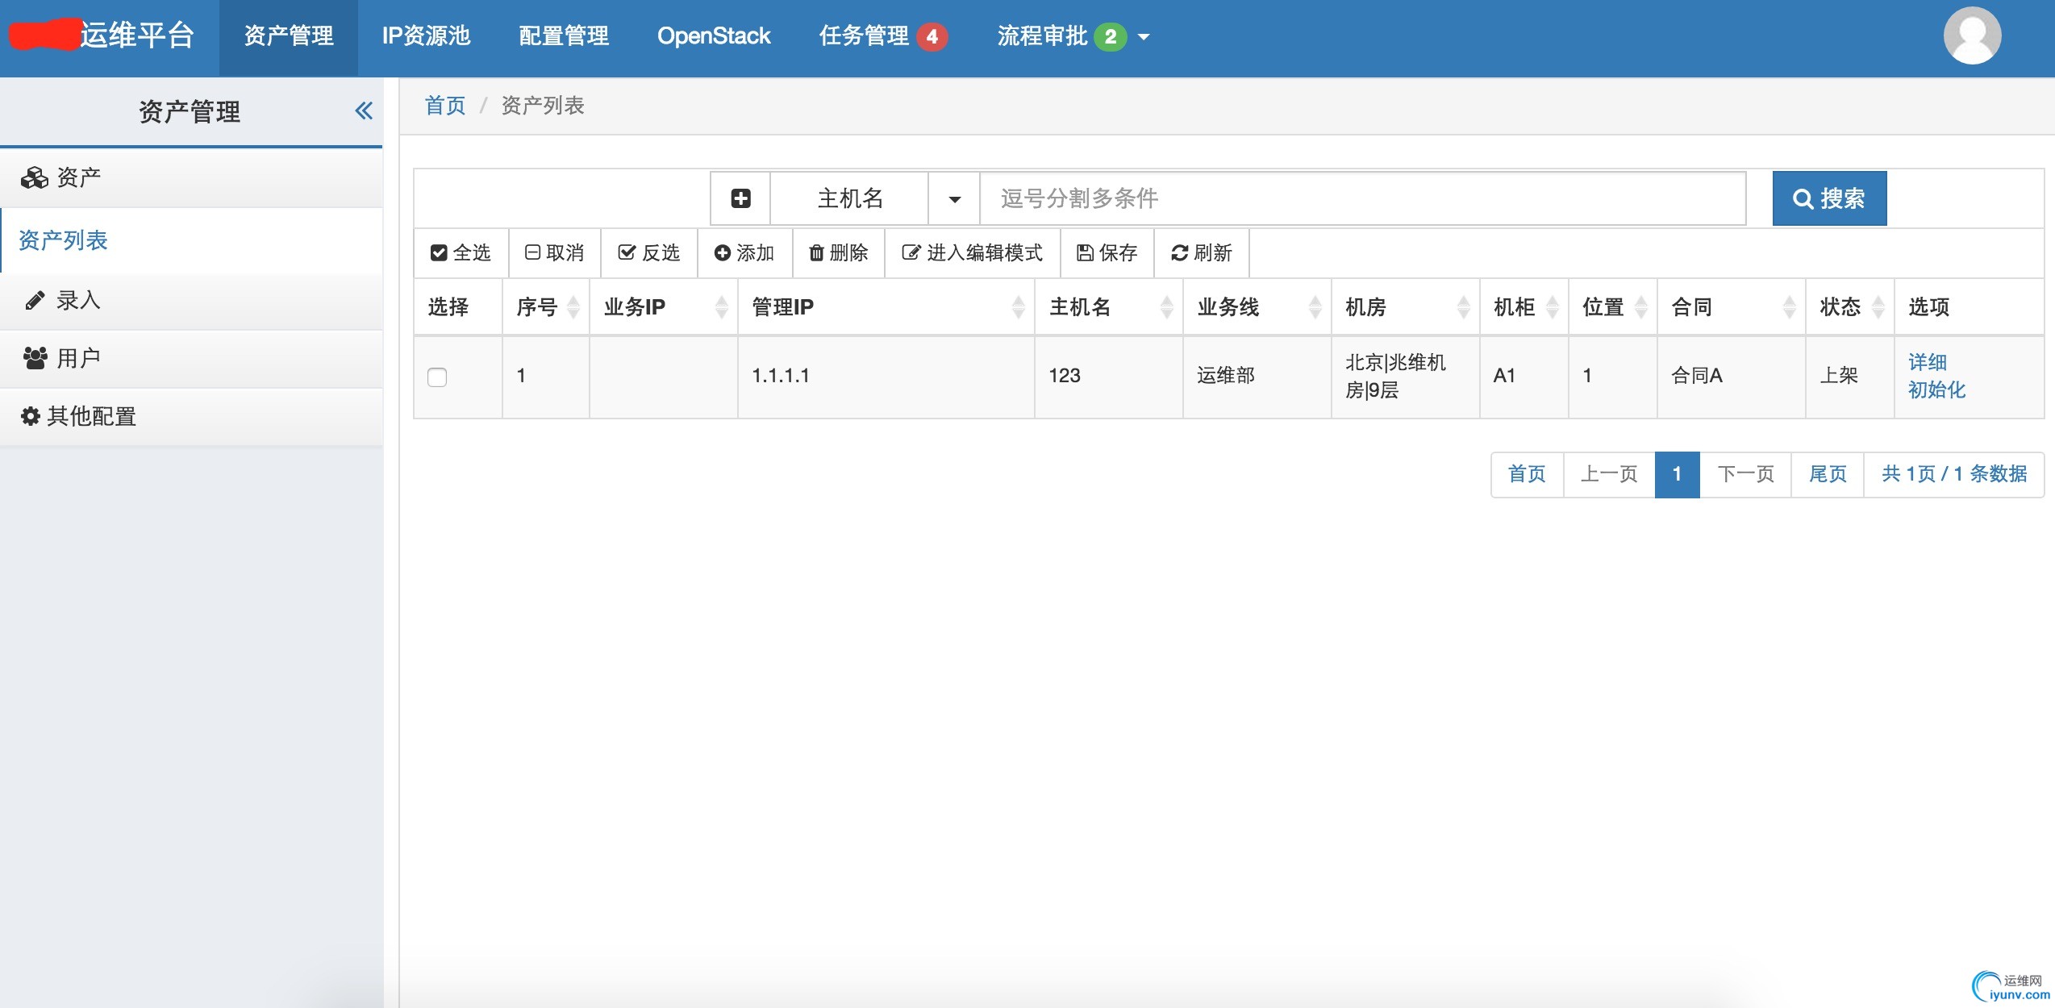Click the 资产列表 breadcrumb text
The height and width of the screenshot is (1008, 2055).
543,106
